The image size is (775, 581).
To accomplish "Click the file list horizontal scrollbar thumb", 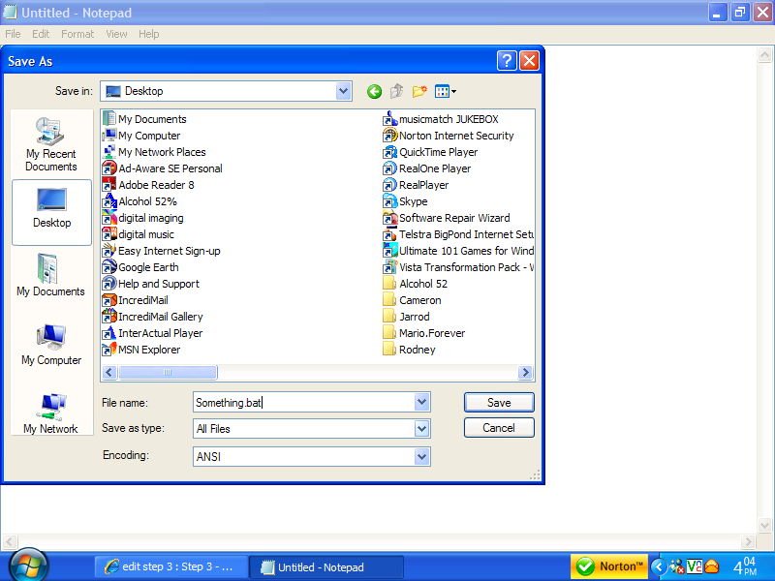I will (168, 373).
